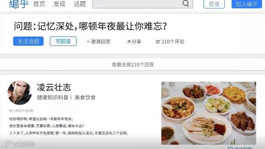Click the 写回答 button
This screenshot has width=265, height=149.
[x=63, y=41]
